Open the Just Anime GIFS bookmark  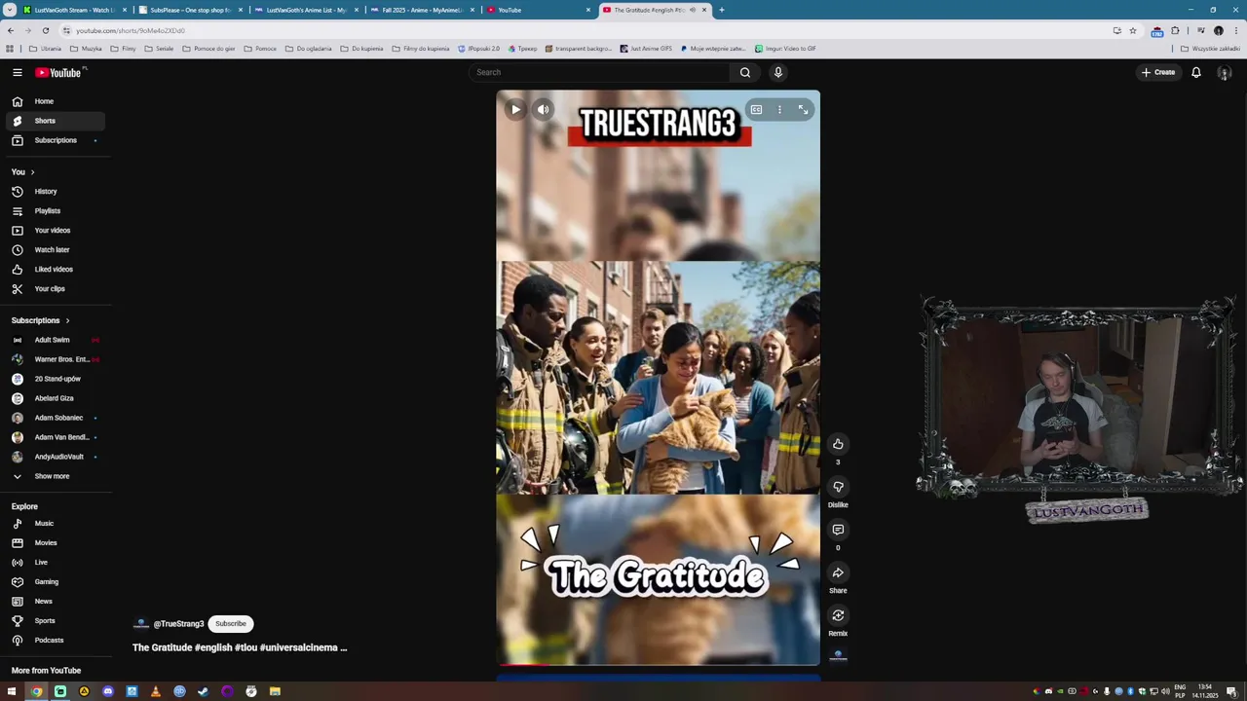(646, 49)
